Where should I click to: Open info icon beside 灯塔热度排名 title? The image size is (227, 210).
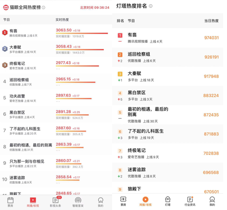151,6
